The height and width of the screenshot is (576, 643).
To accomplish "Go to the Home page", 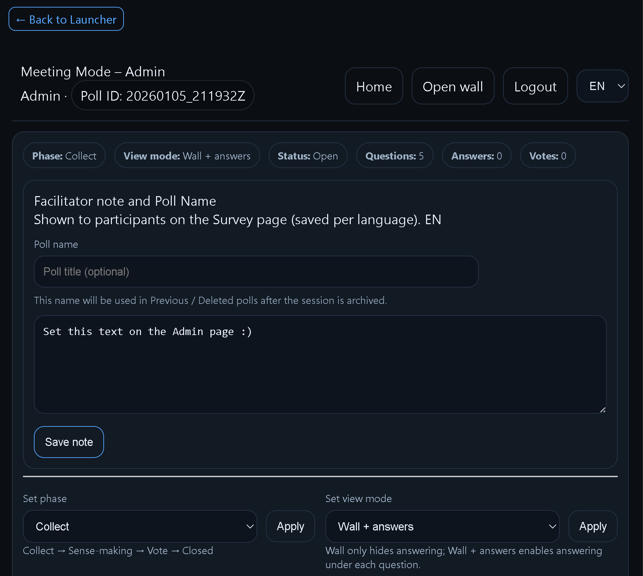I will (374, 86).
